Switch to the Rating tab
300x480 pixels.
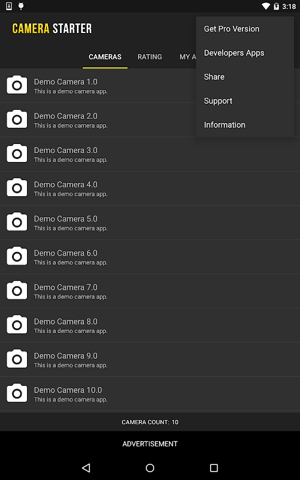click(149, 57)
